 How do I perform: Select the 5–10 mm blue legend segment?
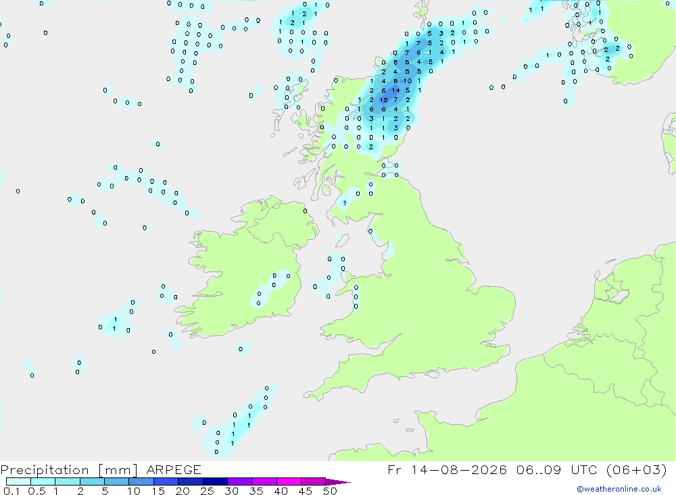point(116,481)
